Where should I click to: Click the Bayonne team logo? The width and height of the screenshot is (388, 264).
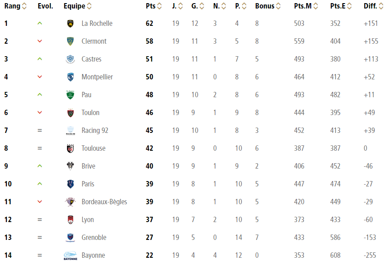pos(70,256)
